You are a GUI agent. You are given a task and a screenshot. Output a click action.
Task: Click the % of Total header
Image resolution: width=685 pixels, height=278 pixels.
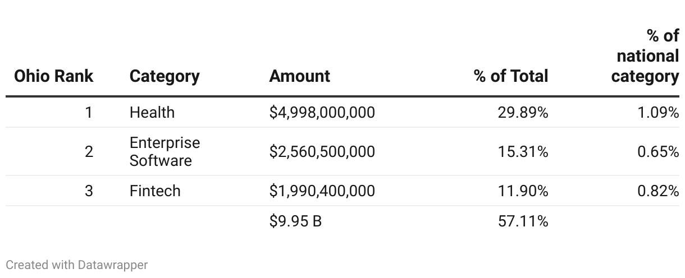(x=511, y=76)
